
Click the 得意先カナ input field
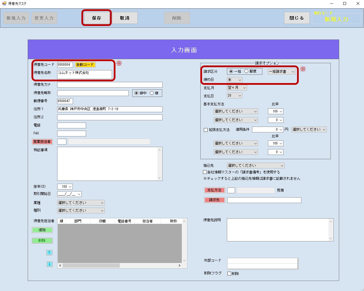pos(110,85)
